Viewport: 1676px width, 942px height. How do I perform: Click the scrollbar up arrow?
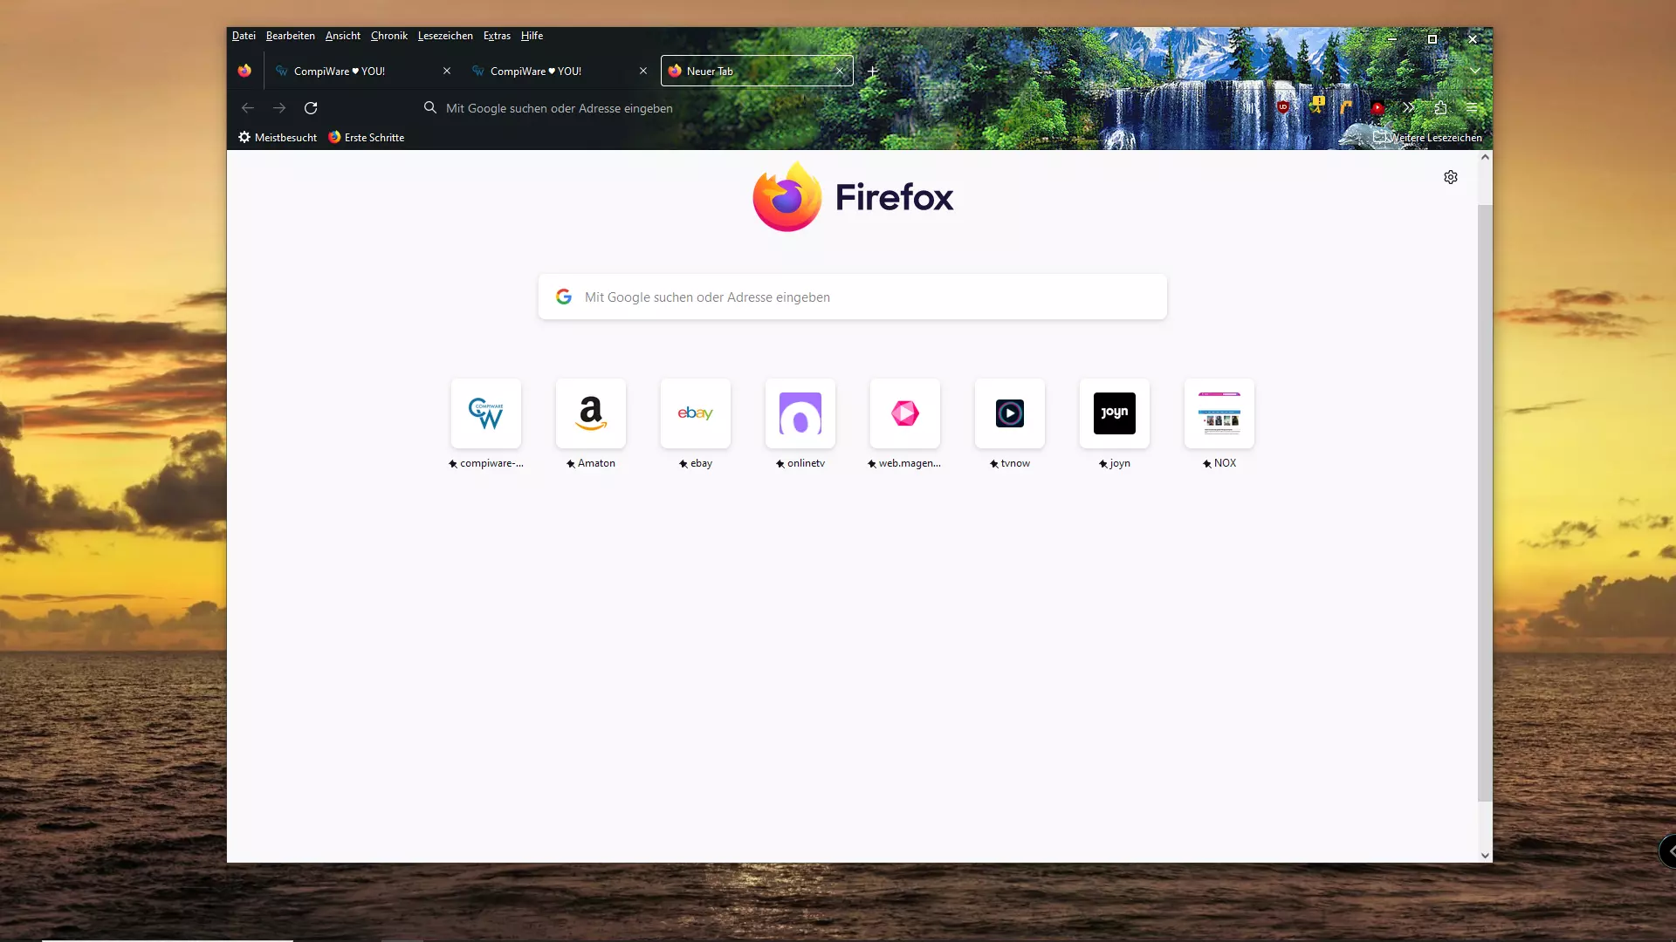click(x=1485, y=157)
